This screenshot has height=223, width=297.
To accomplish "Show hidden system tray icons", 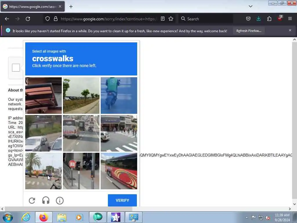I will (x=247, y=217).
